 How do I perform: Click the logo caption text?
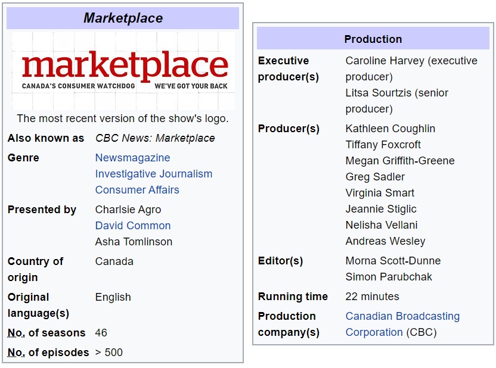click(x=123, y=118)
